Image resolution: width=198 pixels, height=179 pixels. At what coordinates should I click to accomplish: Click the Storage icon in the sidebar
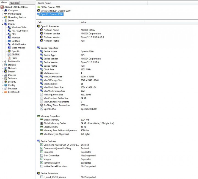(x=6, y=65)
